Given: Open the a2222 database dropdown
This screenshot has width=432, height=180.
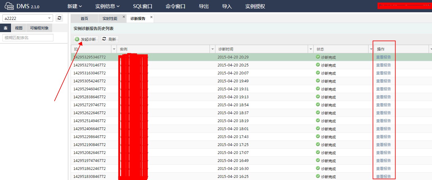Looking at the screenshot, I should tap(49, 18).
